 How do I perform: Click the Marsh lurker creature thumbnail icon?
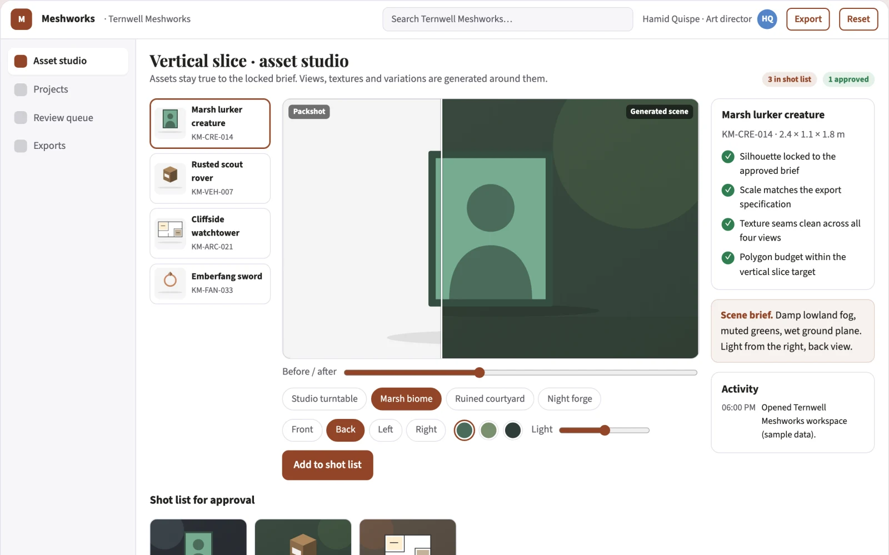point(170,123)
